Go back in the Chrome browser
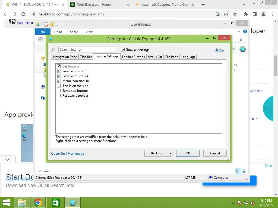The height and width of the screenshot is (208, 278). 6,14
